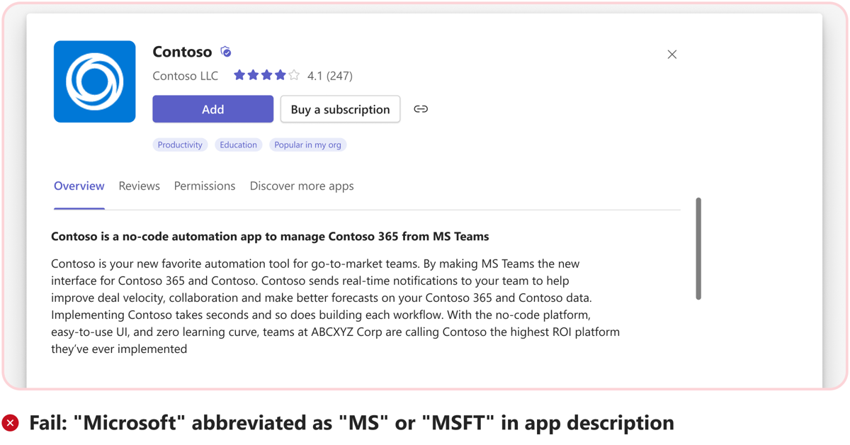The height and width of the screenshot is (445, 850).
Task: Switch to the Reviews tab
Action: [139, 186]
